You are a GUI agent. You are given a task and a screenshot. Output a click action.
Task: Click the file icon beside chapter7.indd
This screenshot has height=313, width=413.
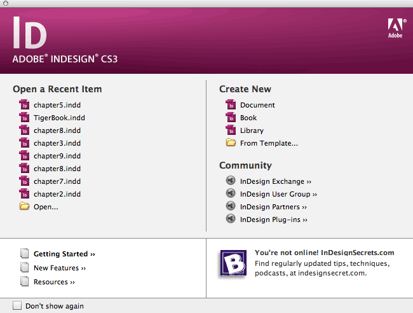24,181
